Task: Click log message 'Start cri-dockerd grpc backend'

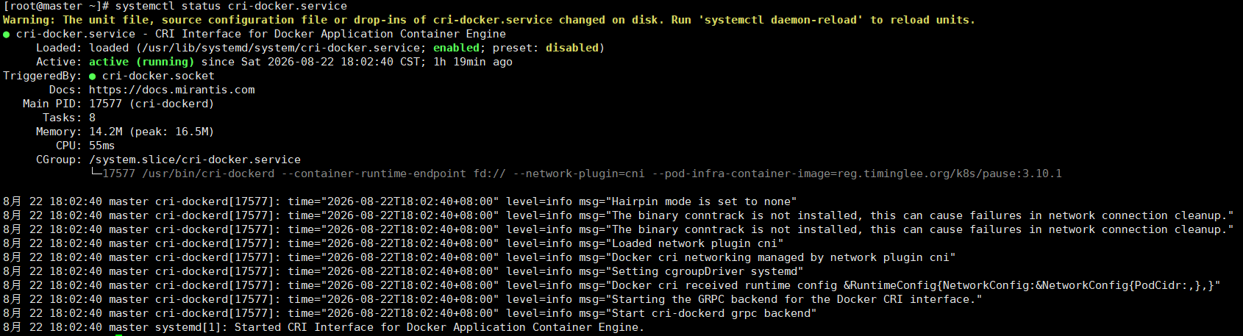Action: pyautogui.click(x=711, y=313)
